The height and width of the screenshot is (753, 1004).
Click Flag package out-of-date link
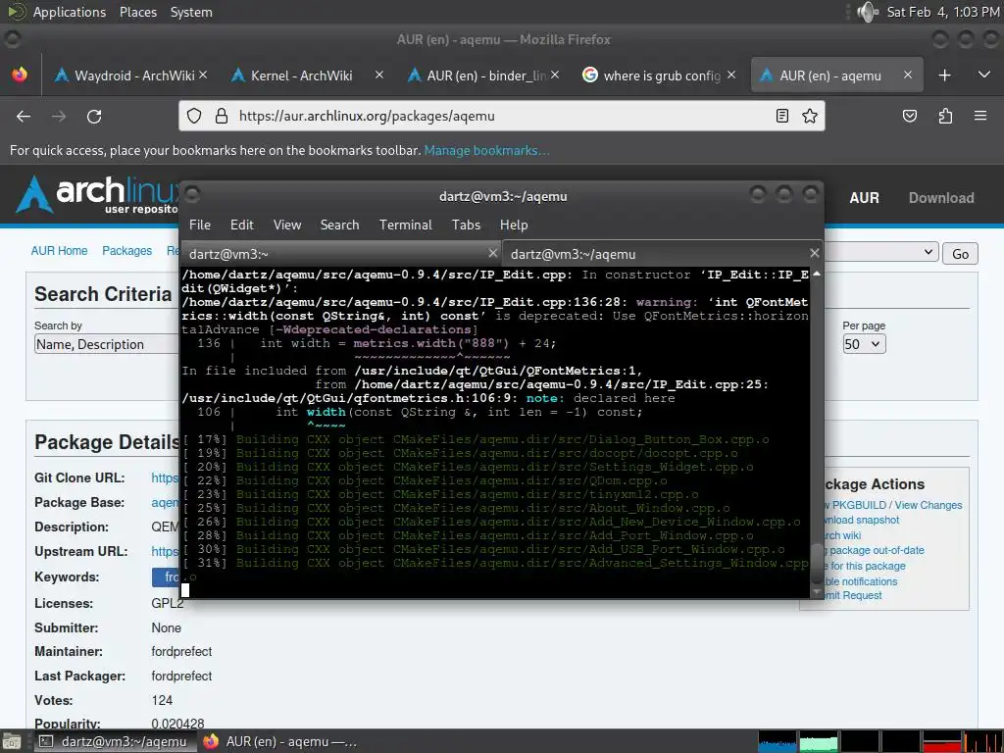(x=874, y=550)
